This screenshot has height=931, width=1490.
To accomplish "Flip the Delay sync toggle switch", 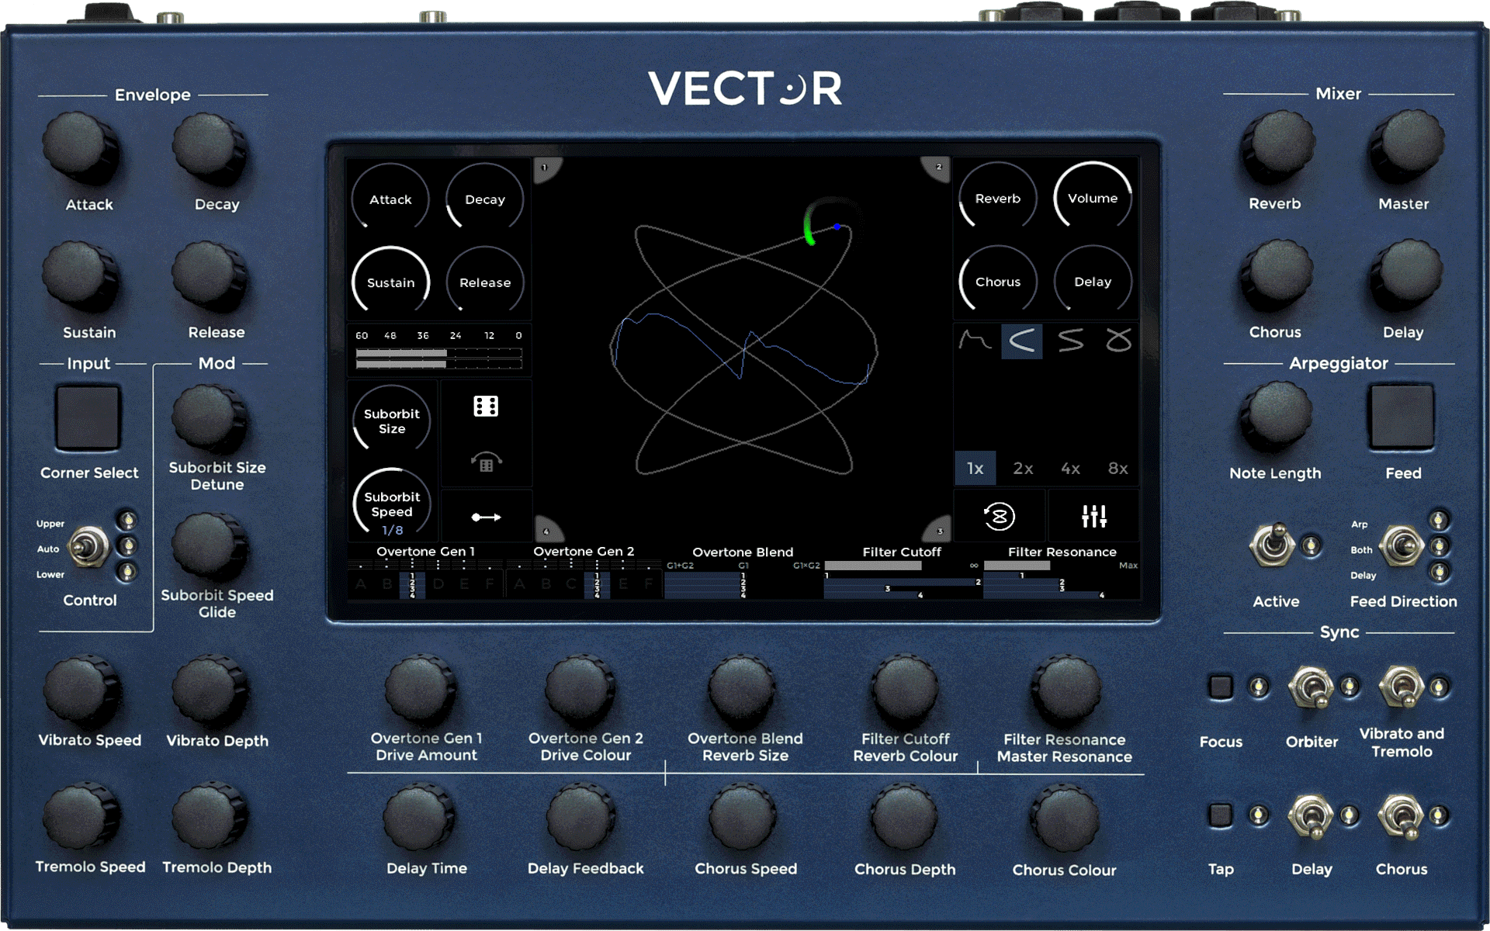I will point(1312,815).
